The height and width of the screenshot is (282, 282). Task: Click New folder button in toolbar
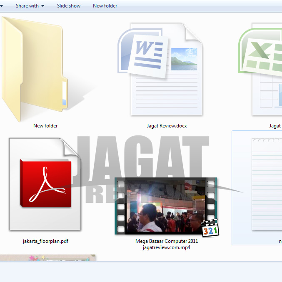(x=105, y=6)
